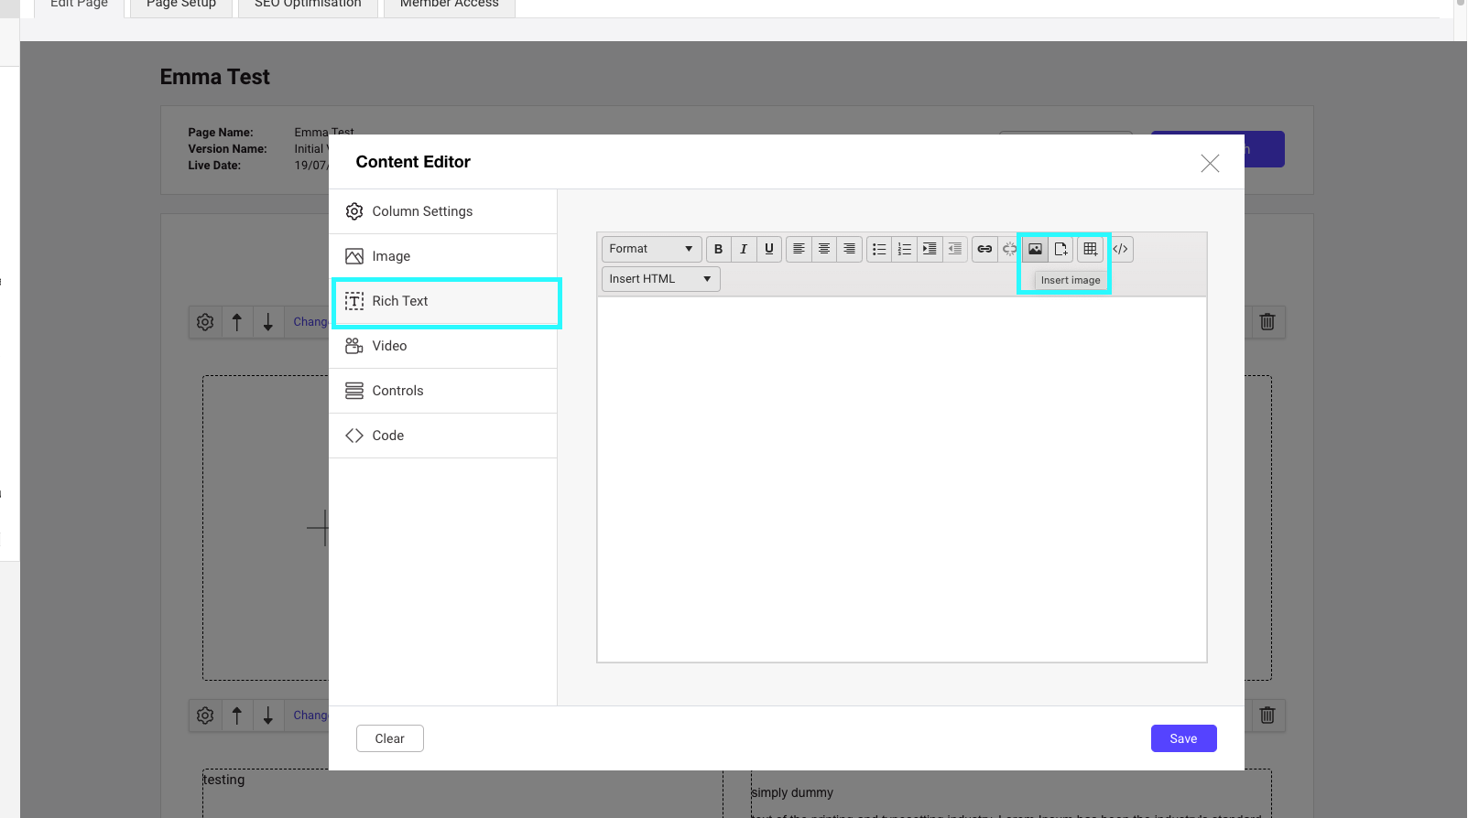Choose the Video content type
This screenshot has width=1468, height=818.
[x=443, y=346]
